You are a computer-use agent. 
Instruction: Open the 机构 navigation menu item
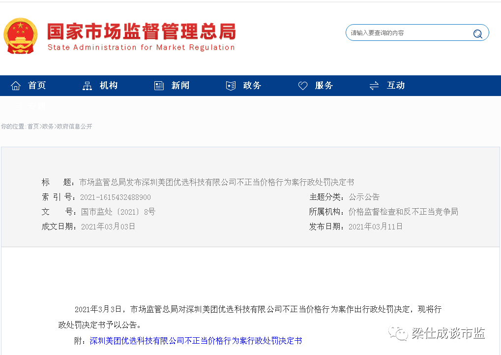coord(109,86)
